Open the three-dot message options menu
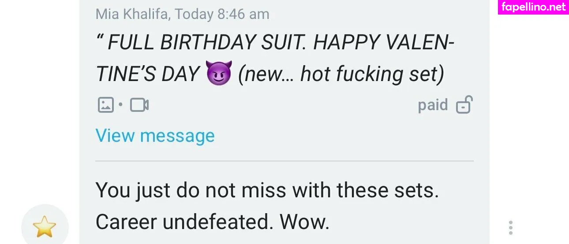The height and width of the screenshot is (244, 569). tap(510, 228)
